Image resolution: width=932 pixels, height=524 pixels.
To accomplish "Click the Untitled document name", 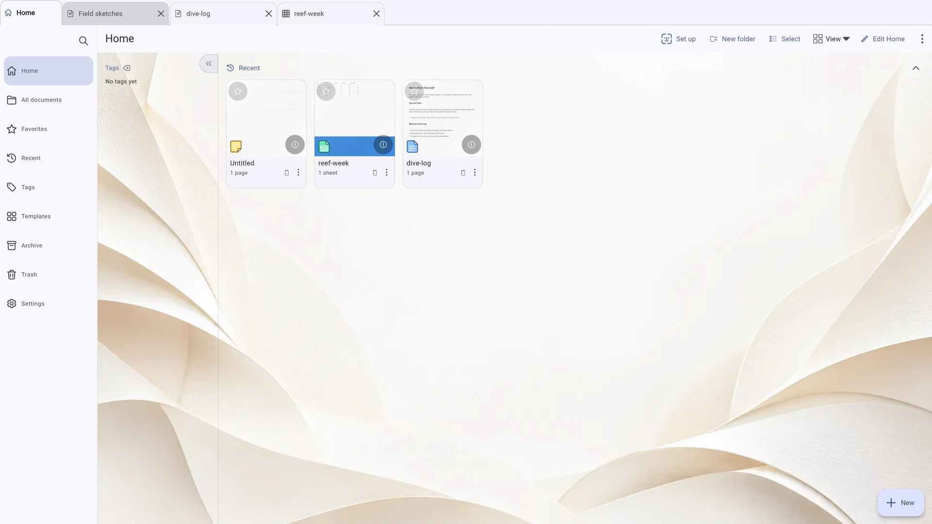I will [x=242, y=163].
